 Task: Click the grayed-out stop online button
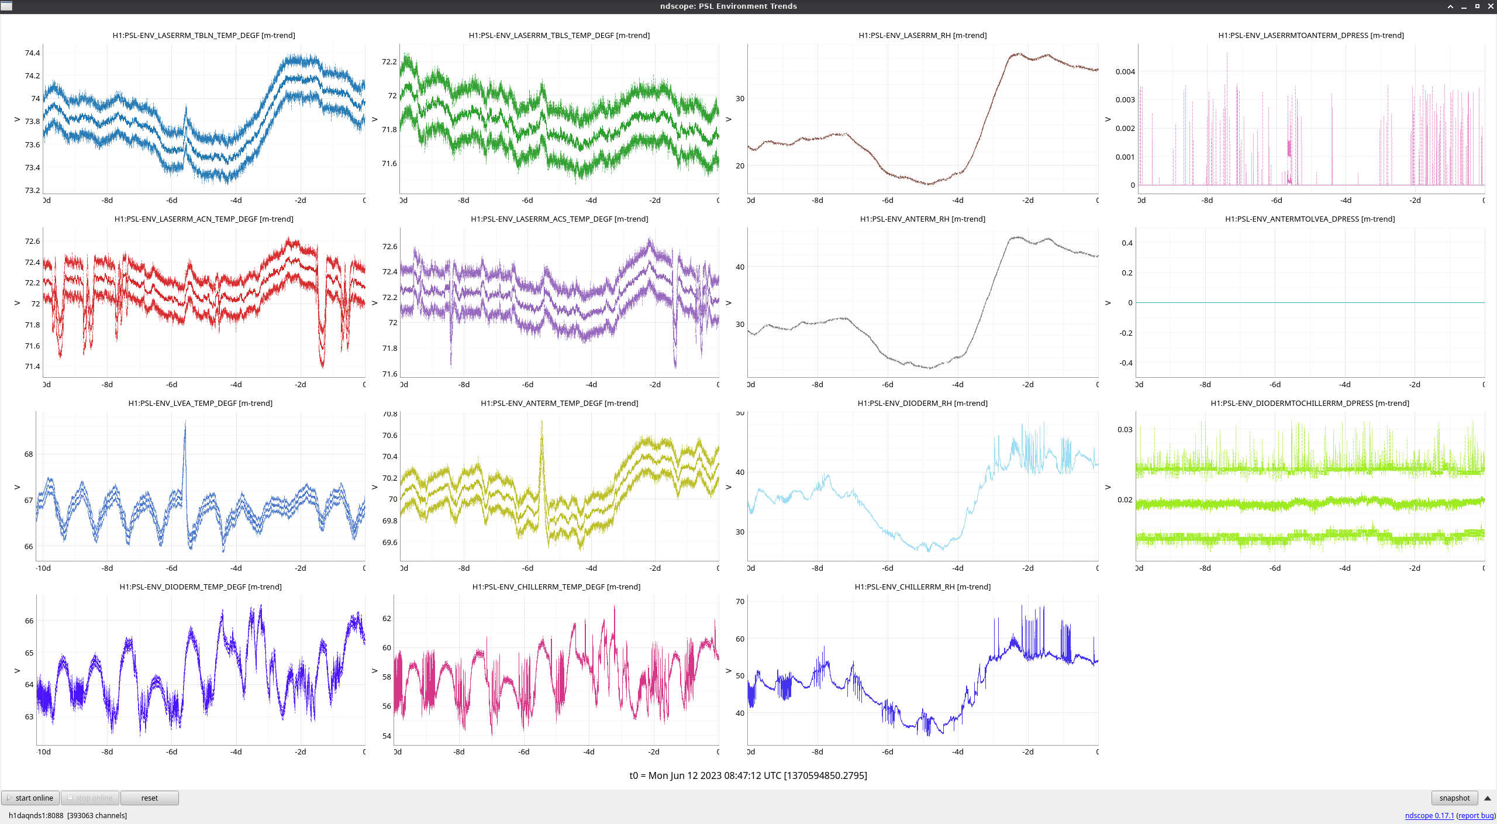(90, 798)
